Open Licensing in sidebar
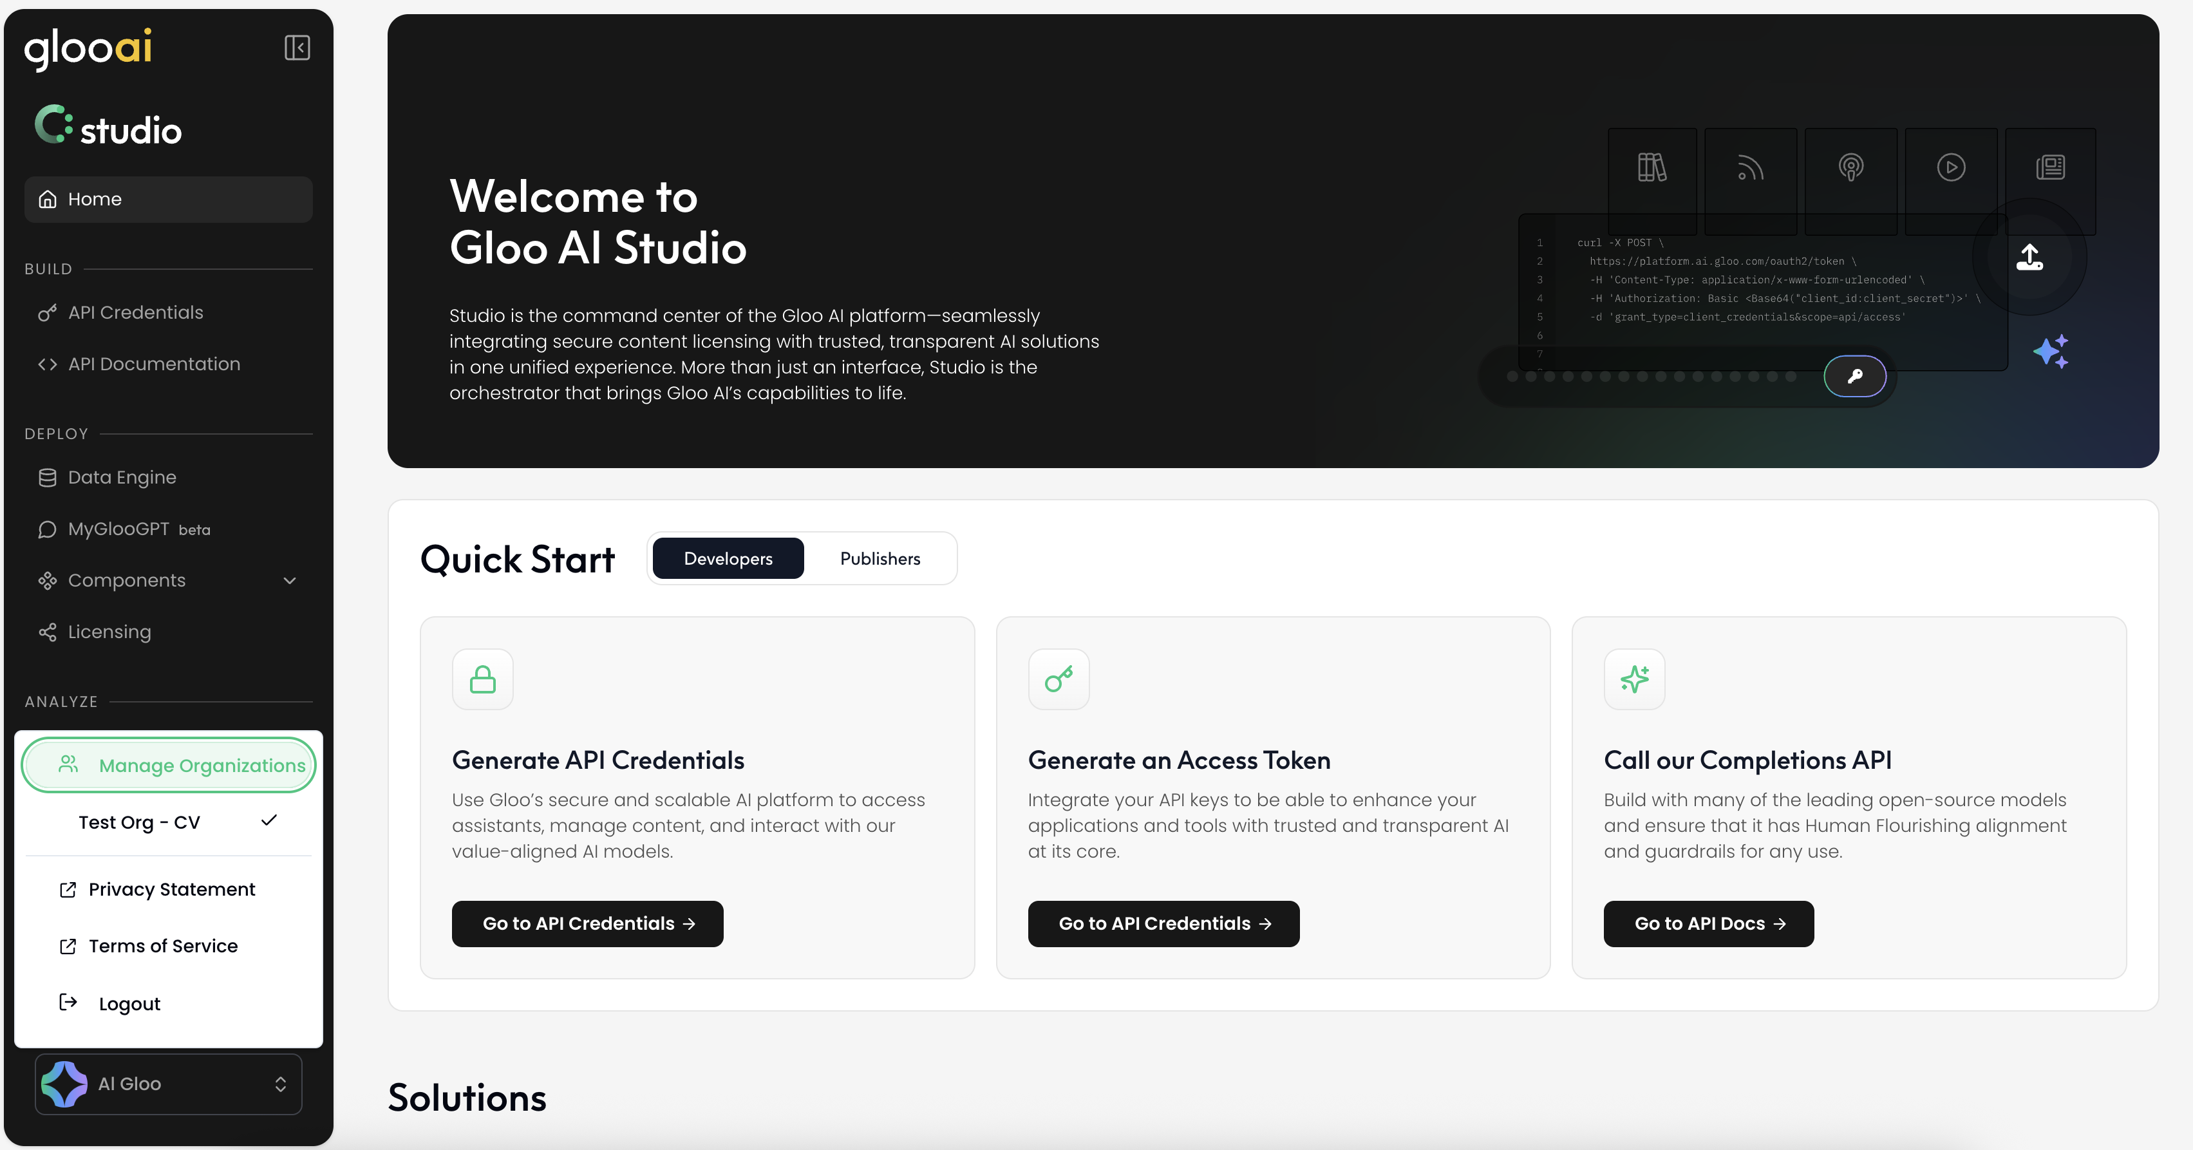Image resolution: width=2193 pixels, height=1150 pixels. pyautogui.click(x=169, y=632)
